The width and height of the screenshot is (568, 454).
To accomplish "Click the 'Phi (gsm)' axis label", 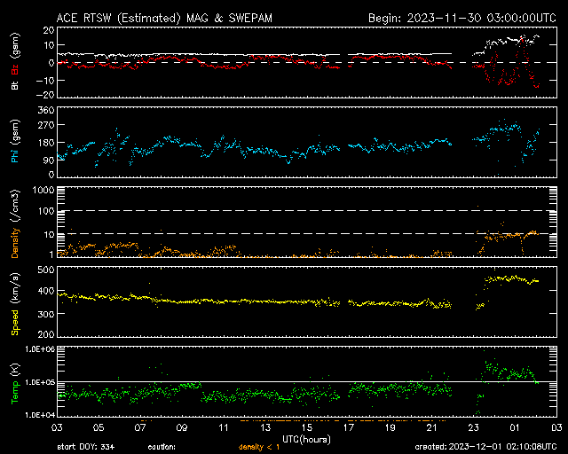I will 15,142.
